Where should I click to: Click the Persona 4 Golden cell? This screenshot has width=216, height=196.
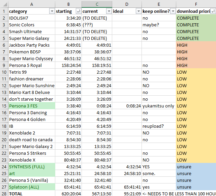click(32, 120)
